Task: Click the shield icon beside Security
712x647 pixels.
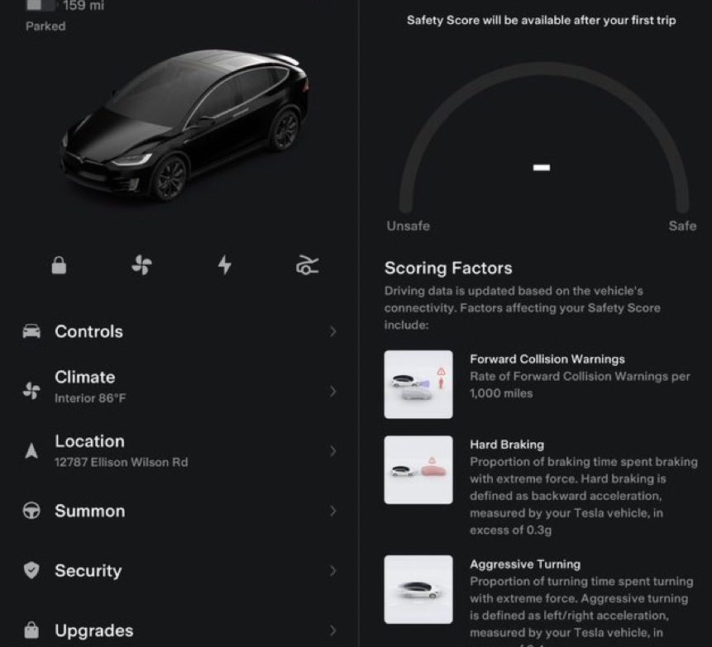Action: coord(31,570)
